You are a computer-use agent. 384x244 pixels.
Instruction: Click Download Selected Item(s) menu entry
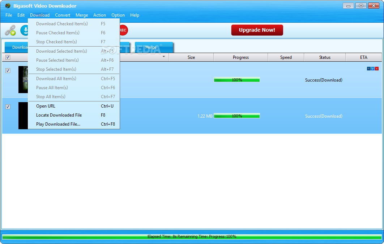74,51
